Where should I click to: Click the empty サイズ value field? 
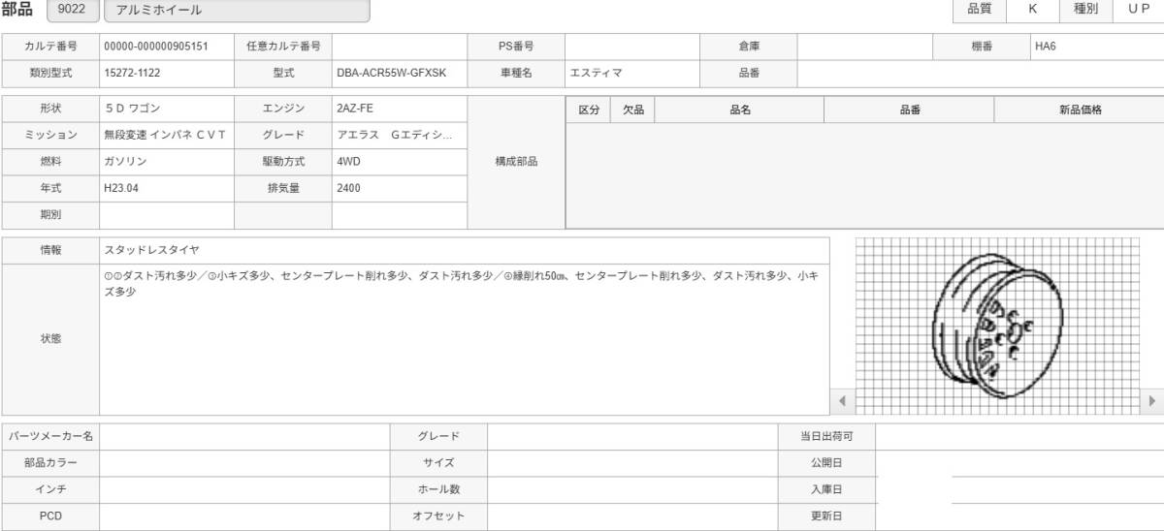(x=632, y=463)
